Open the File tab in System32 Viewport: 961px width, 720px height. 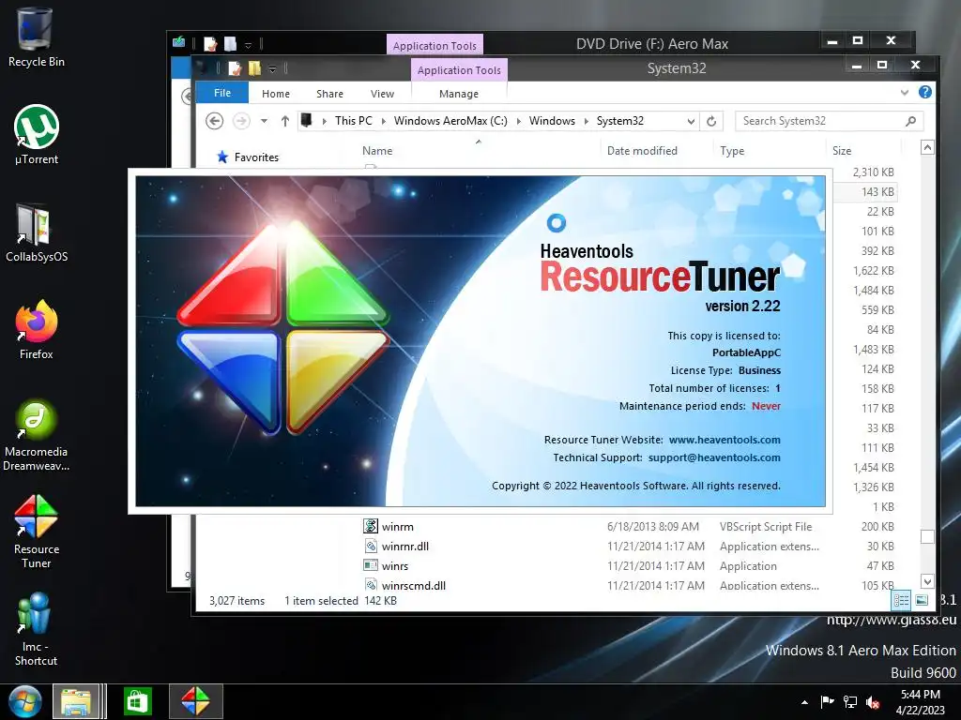point(222,93)
